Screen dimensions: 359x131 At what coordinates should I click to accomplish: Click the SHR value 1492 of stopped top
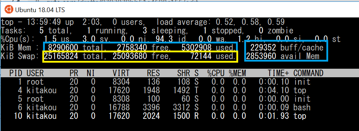181,90
